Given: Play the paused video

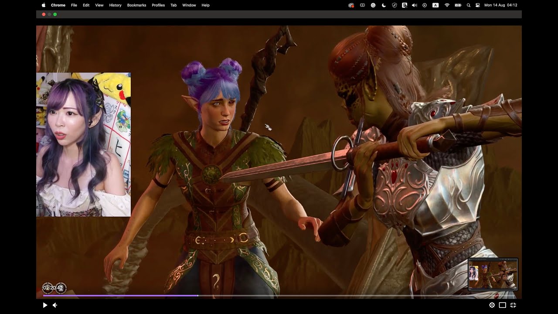Looking at the screenshot, I should pos(45,305).
